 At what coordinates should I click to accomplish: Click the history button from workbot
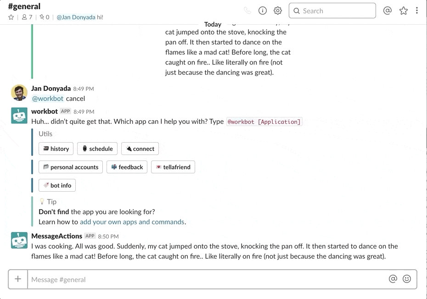pos(56,149)
